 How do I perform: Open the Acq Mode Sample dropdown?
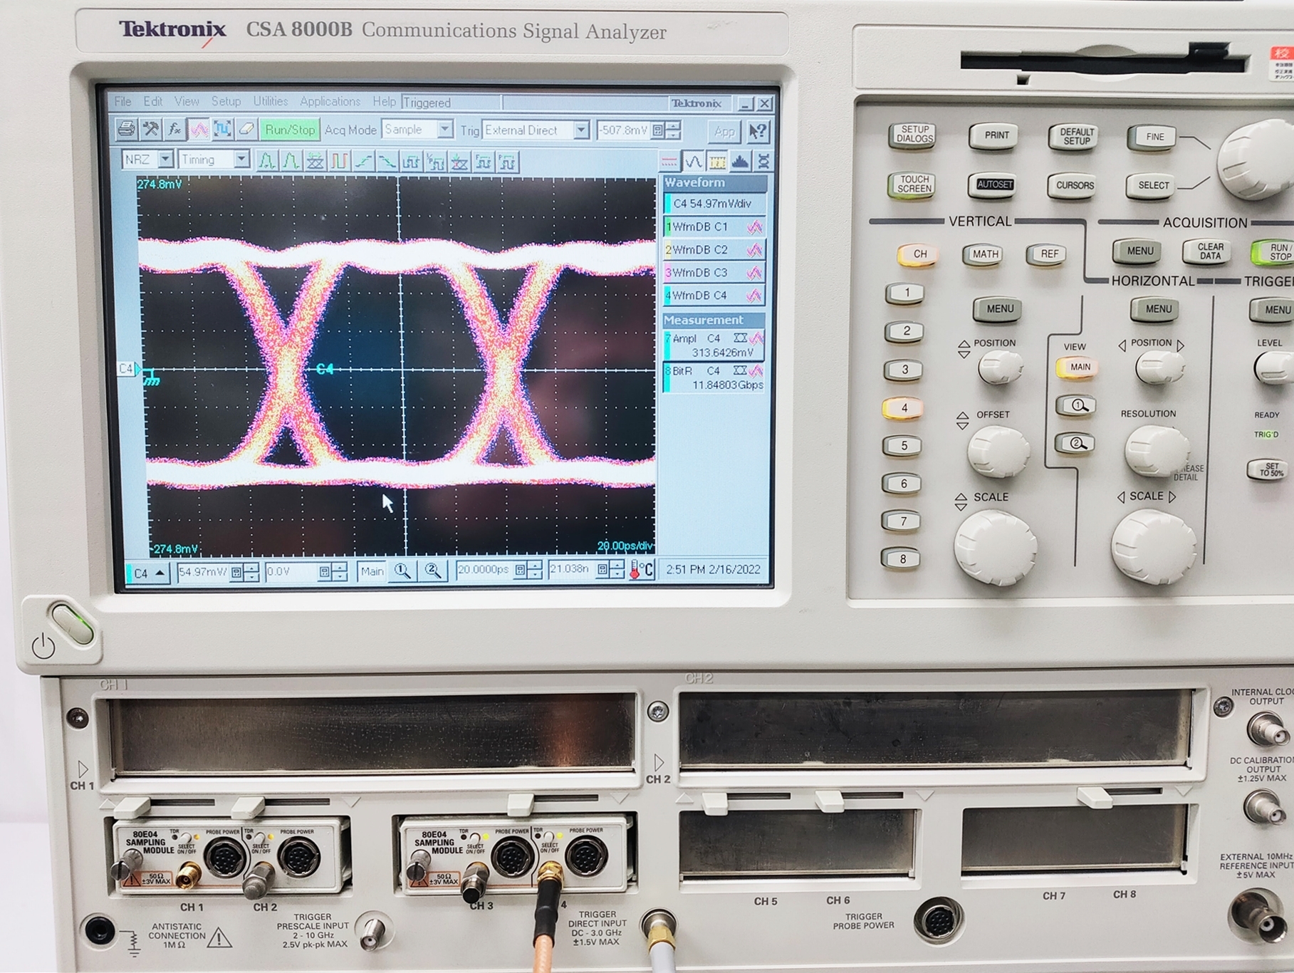(x=444, y=130)
